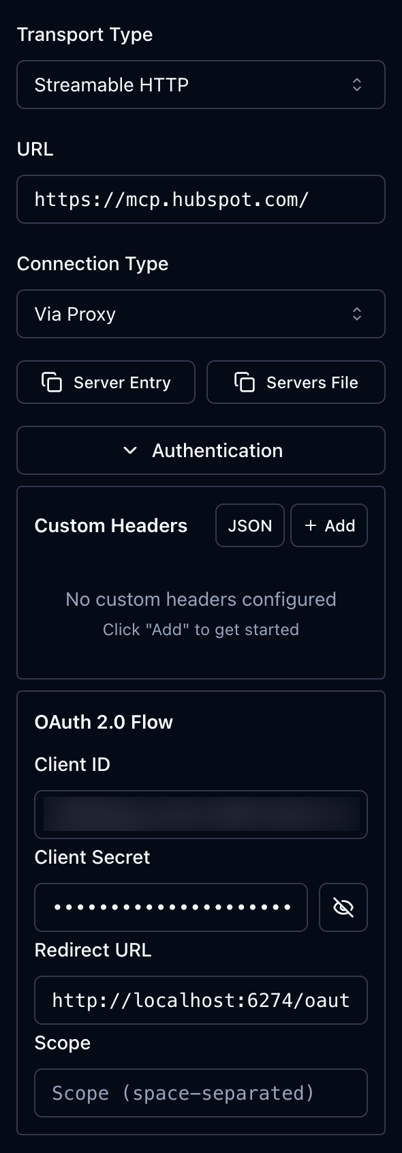402x1153 pixels.
Task: Copy the servers file configuration
Action: click(x=296, y=382)
